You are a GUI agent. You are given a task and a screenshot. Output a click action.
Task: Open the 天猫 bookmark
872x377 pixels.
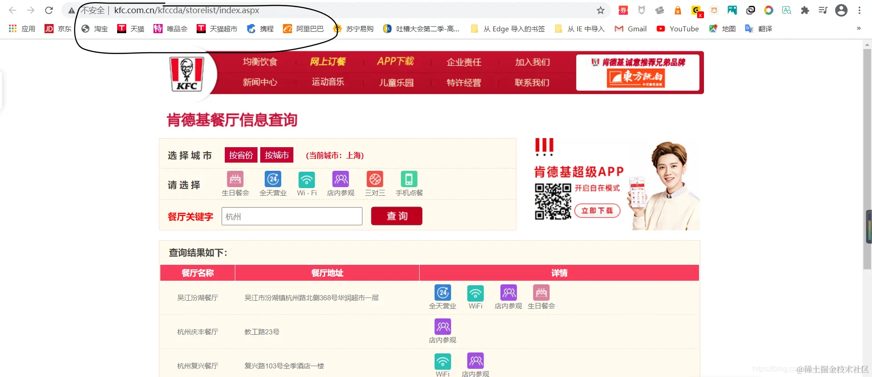131,29
